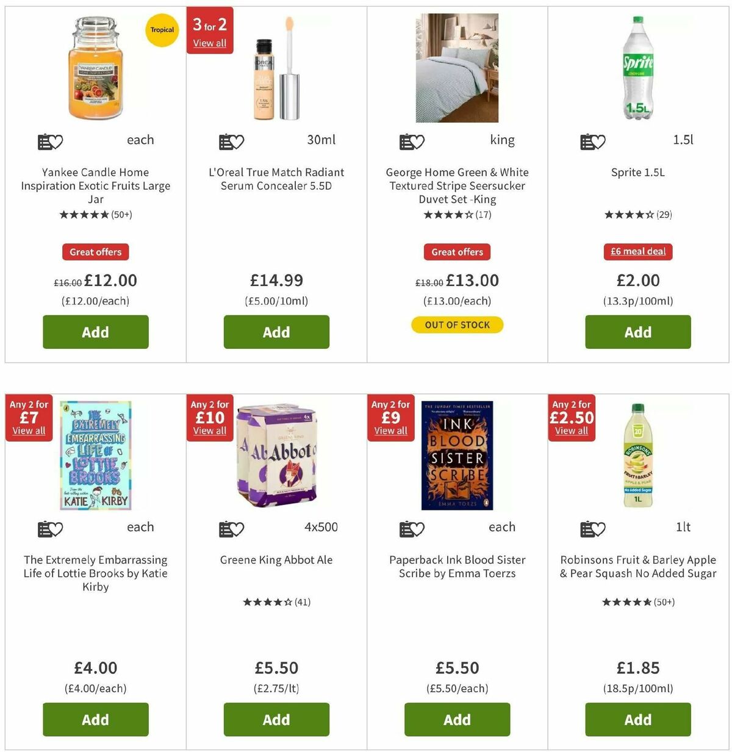Click Add for Sprite 1.5L
The height and width of the screenshot is (752, 732).
(x=637, y=332)
